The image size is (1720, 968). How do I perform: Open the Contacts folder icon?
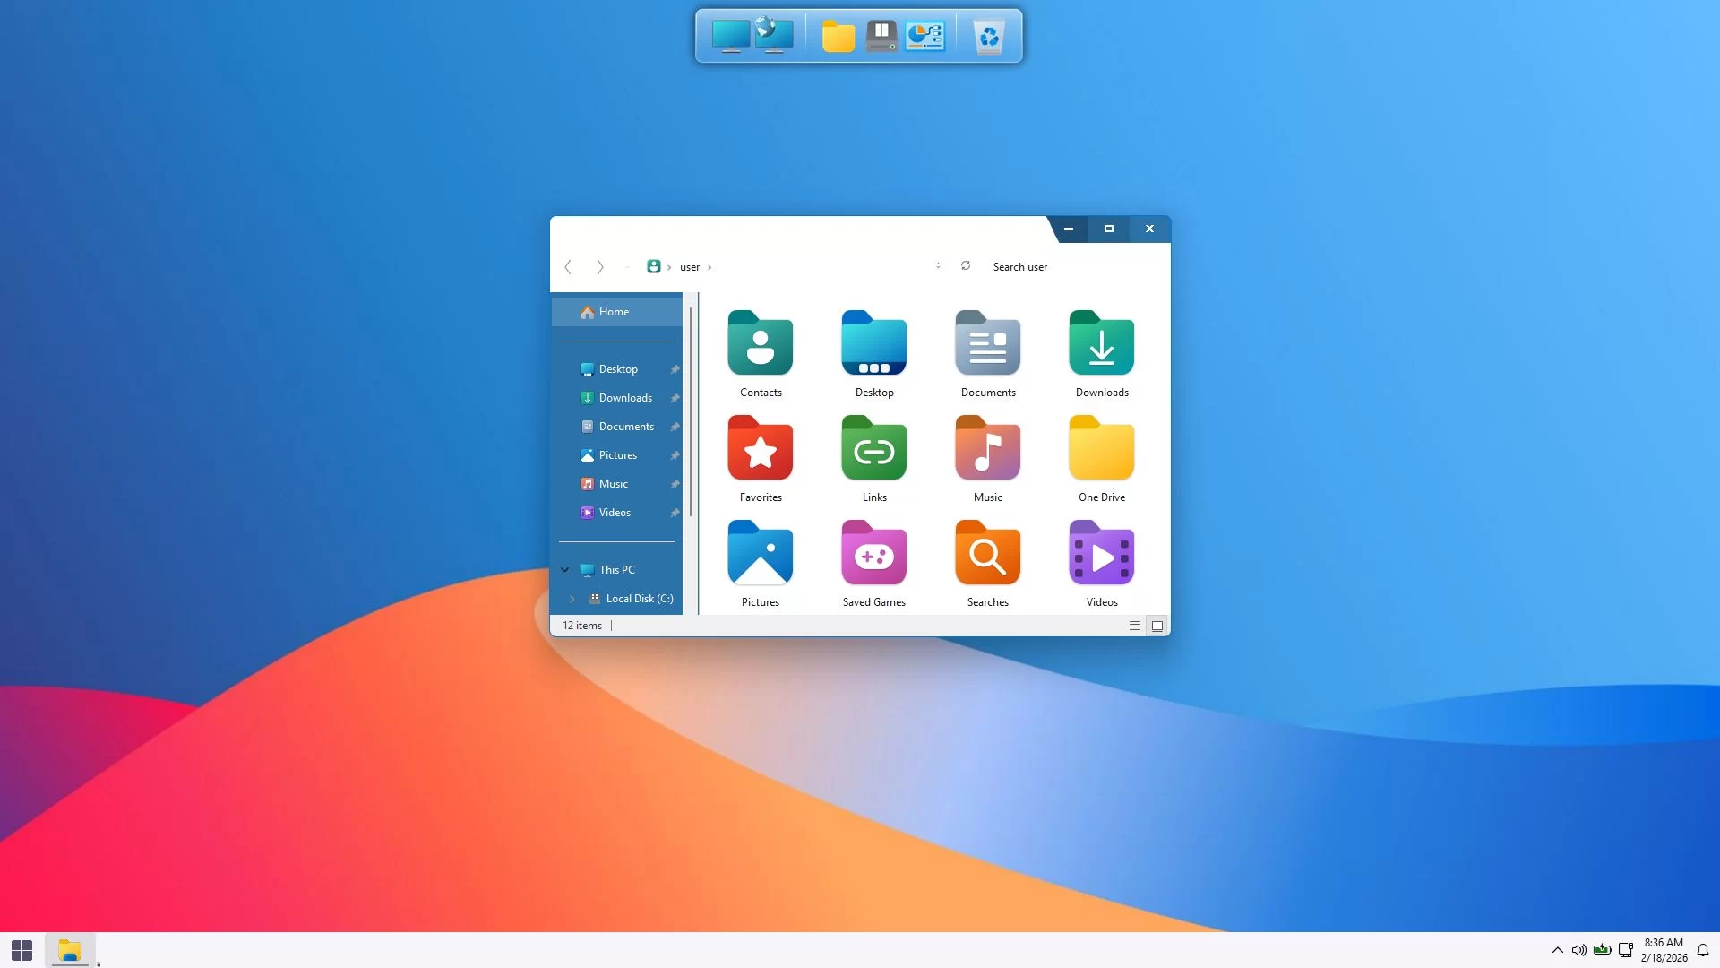pyautogui.click(x=760, y=344)
